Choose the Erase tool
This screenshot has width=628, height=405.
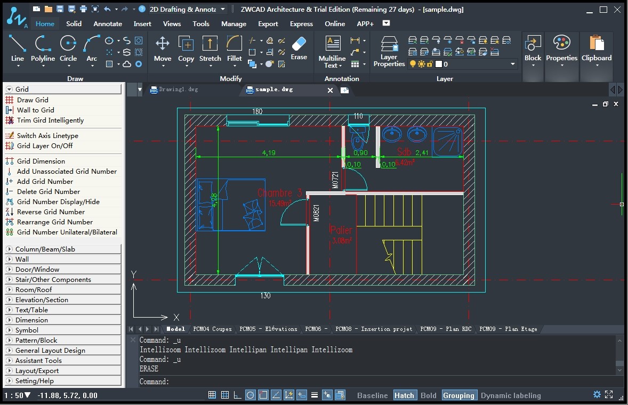(x=299, y=48)
